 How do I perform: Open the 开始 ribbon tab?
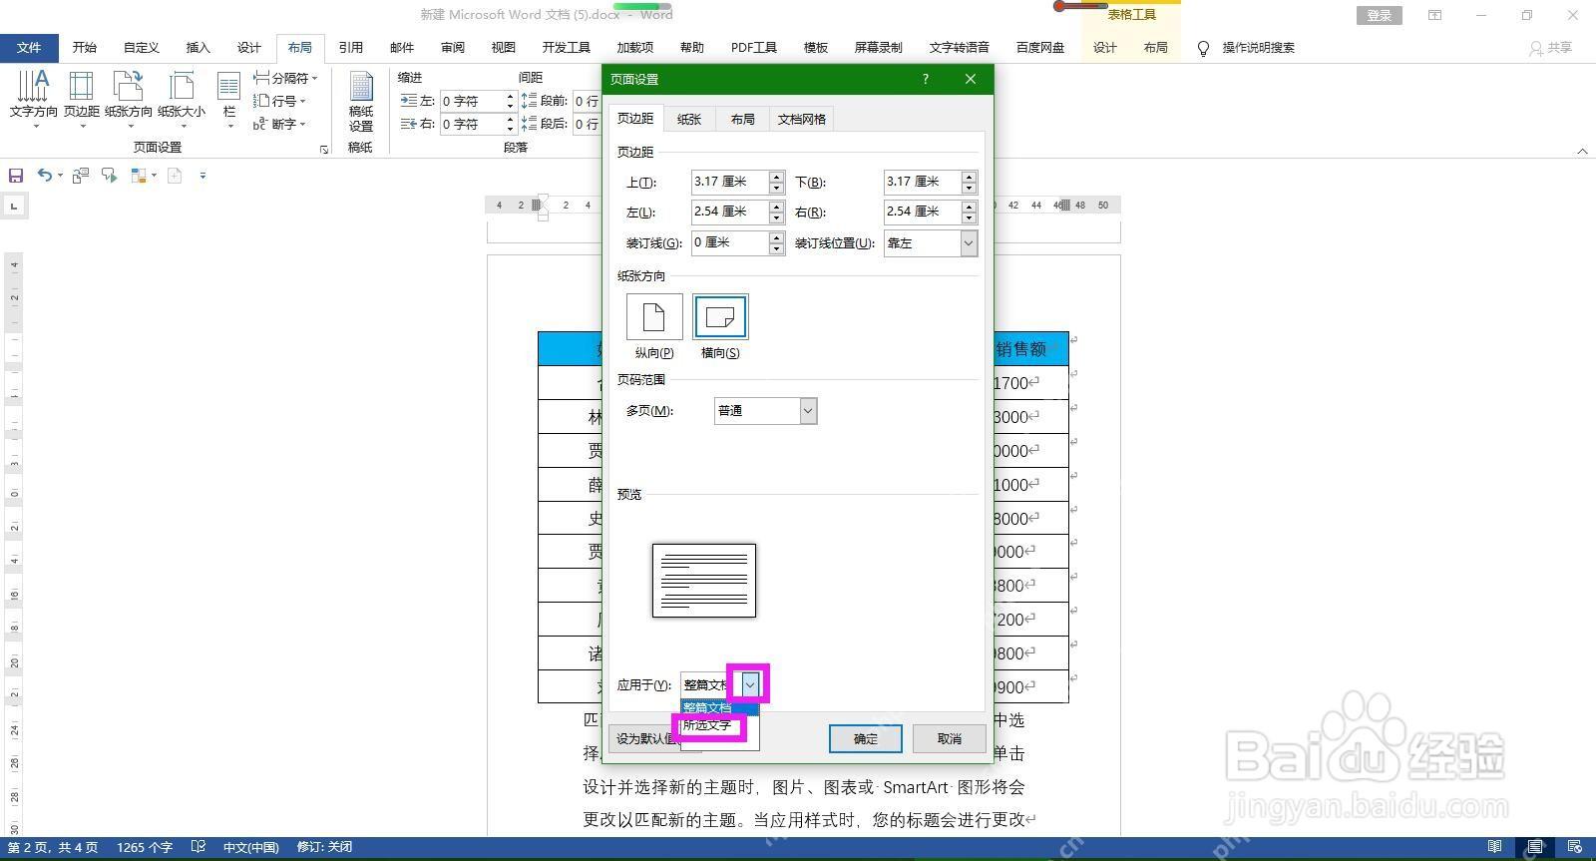pyautogui.click(x=85, y=47)
